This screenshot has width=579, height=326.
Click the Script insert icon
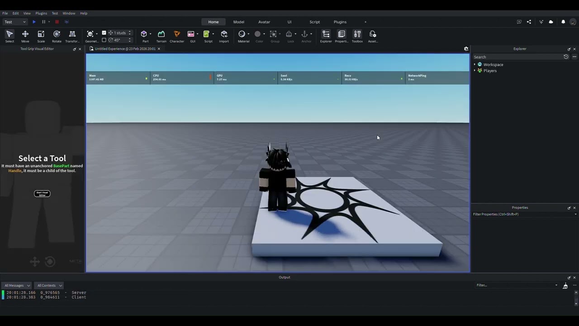point(206,34)
